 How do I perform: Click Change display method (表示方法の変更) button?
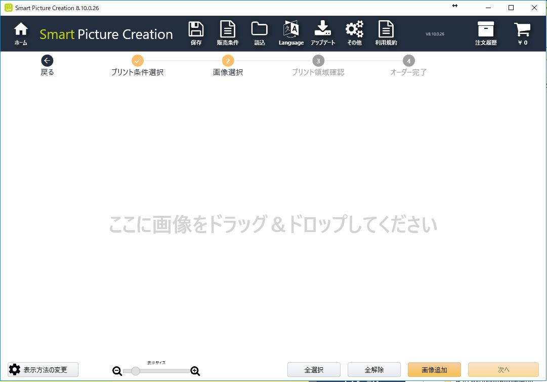(x=43, y=369)
